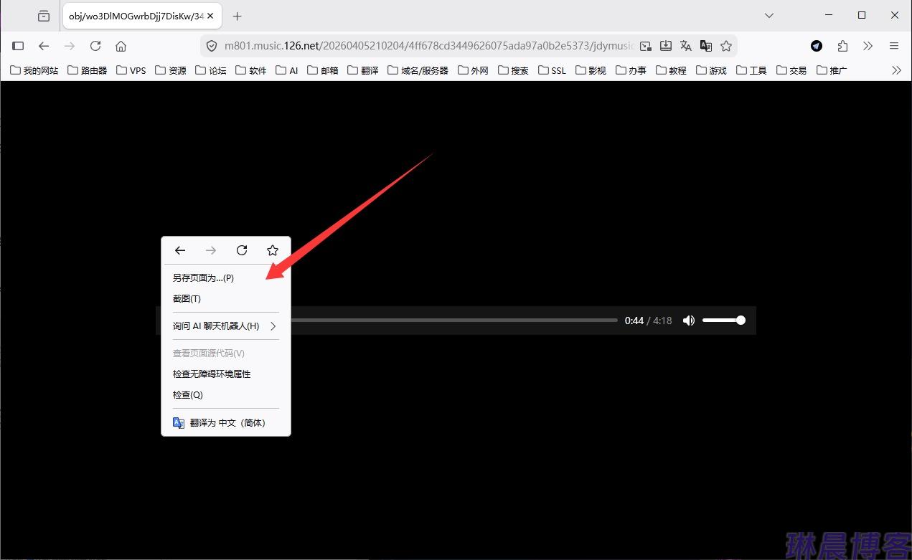Image resolution: width=912 pixels, height=560 pixels.
Task: Open the list all tabs dropdown chevron
Action: click(x=768, y=15)
